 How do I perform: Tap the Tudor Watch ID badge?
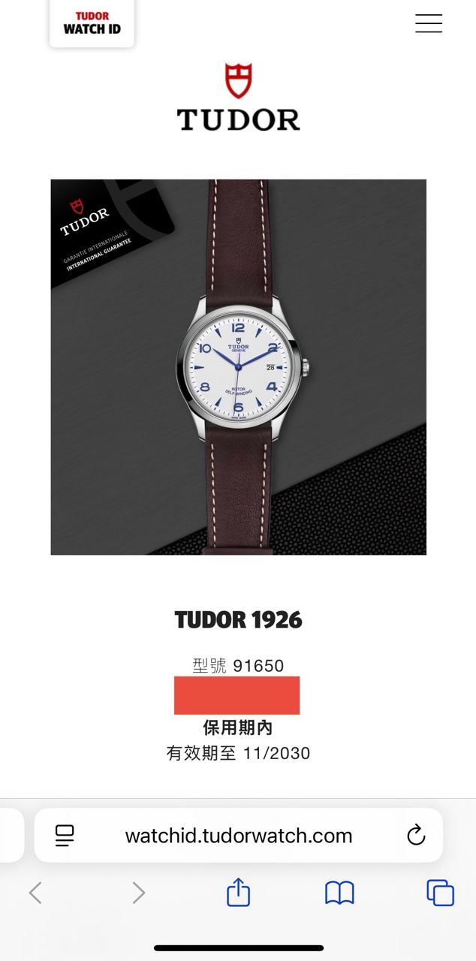pos(92,23)
